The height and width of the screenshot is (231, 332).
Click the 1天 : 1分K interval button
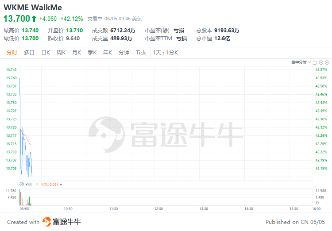click(x=165, y=53)
